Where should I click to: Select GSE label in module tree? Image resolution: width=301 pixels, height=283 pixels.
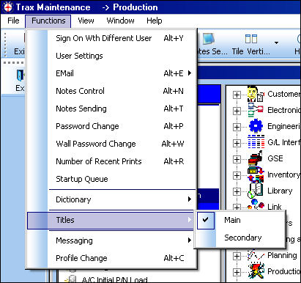point(275,158)
